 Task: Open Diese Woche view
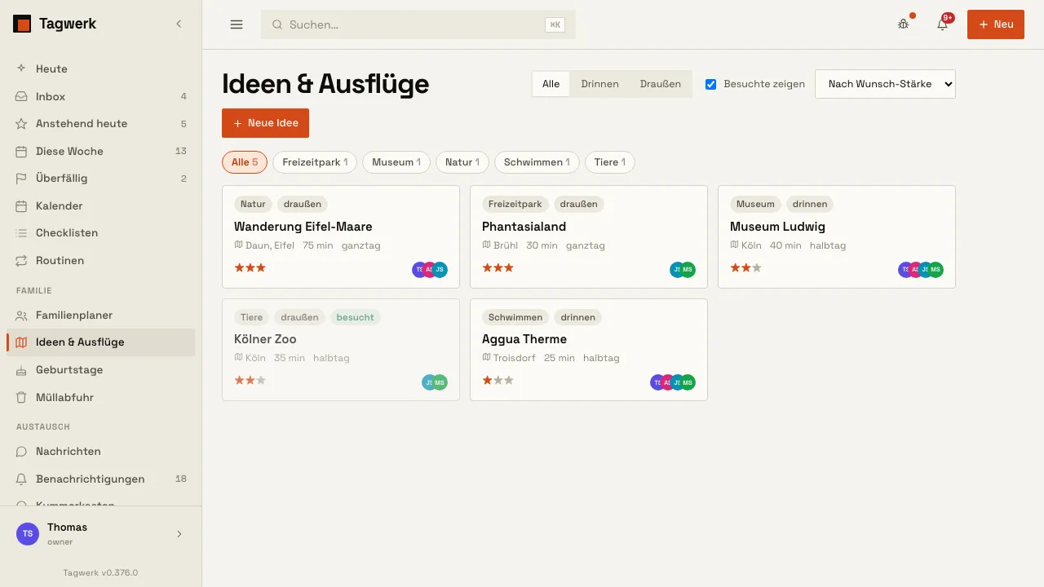coord(101,151)
